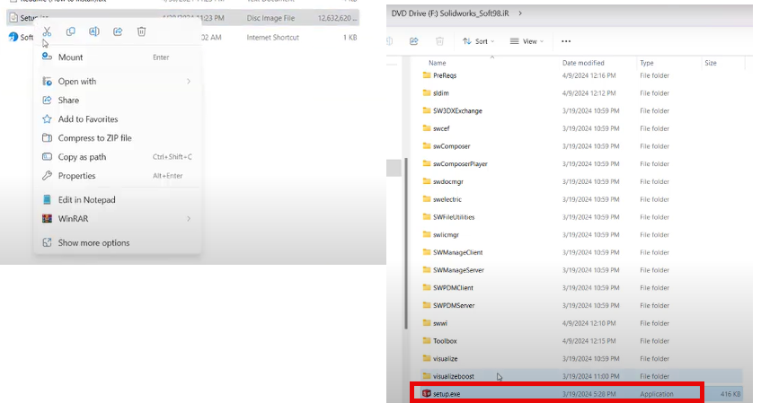Click the See more ellipsis button
This screenshot has height=403, width=761.
(x=566, y=41)
